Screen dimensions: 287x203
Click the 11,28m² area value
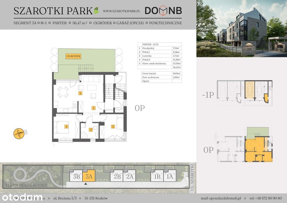(177, 60)
